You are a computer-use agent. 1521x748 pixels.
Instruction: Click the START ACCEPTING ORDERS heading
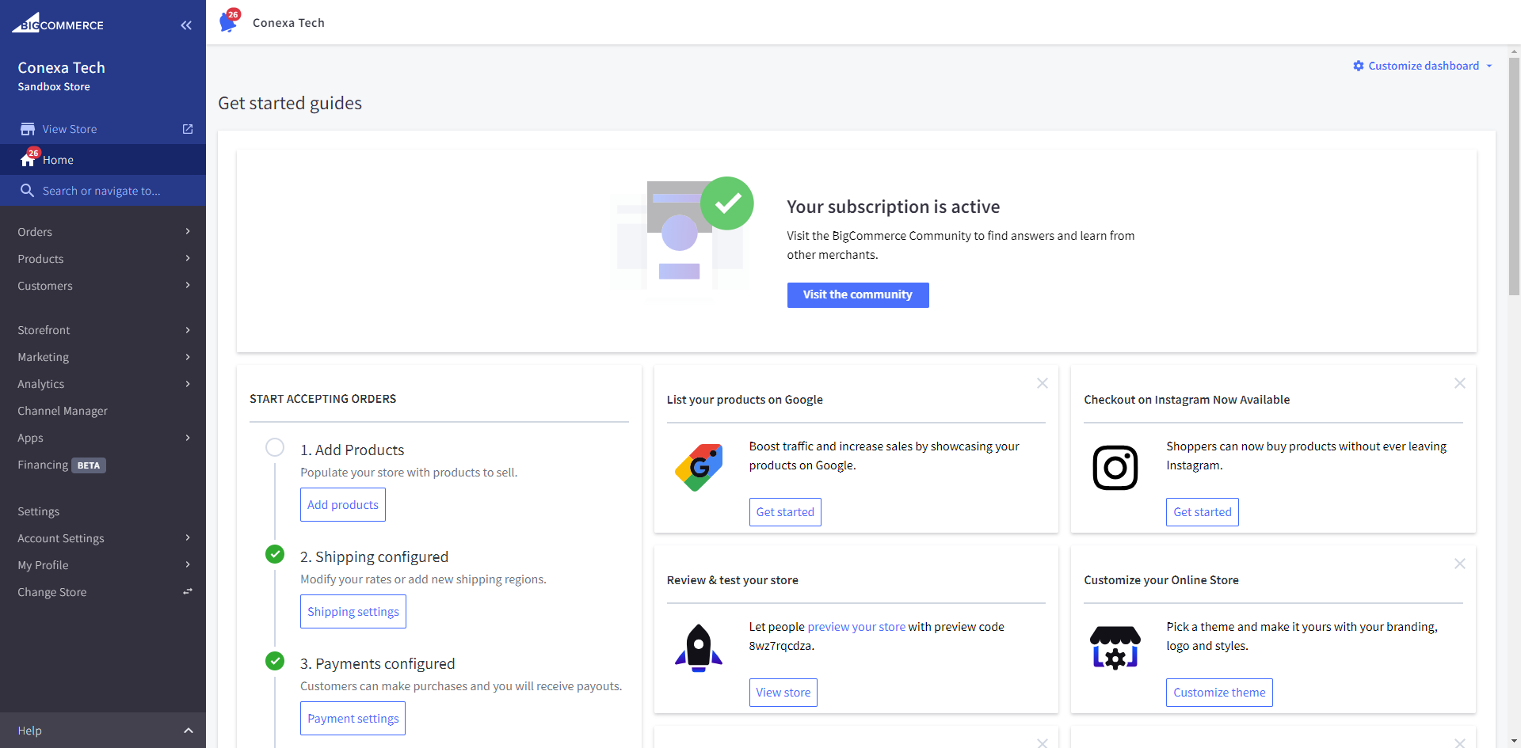click(323, 399)
